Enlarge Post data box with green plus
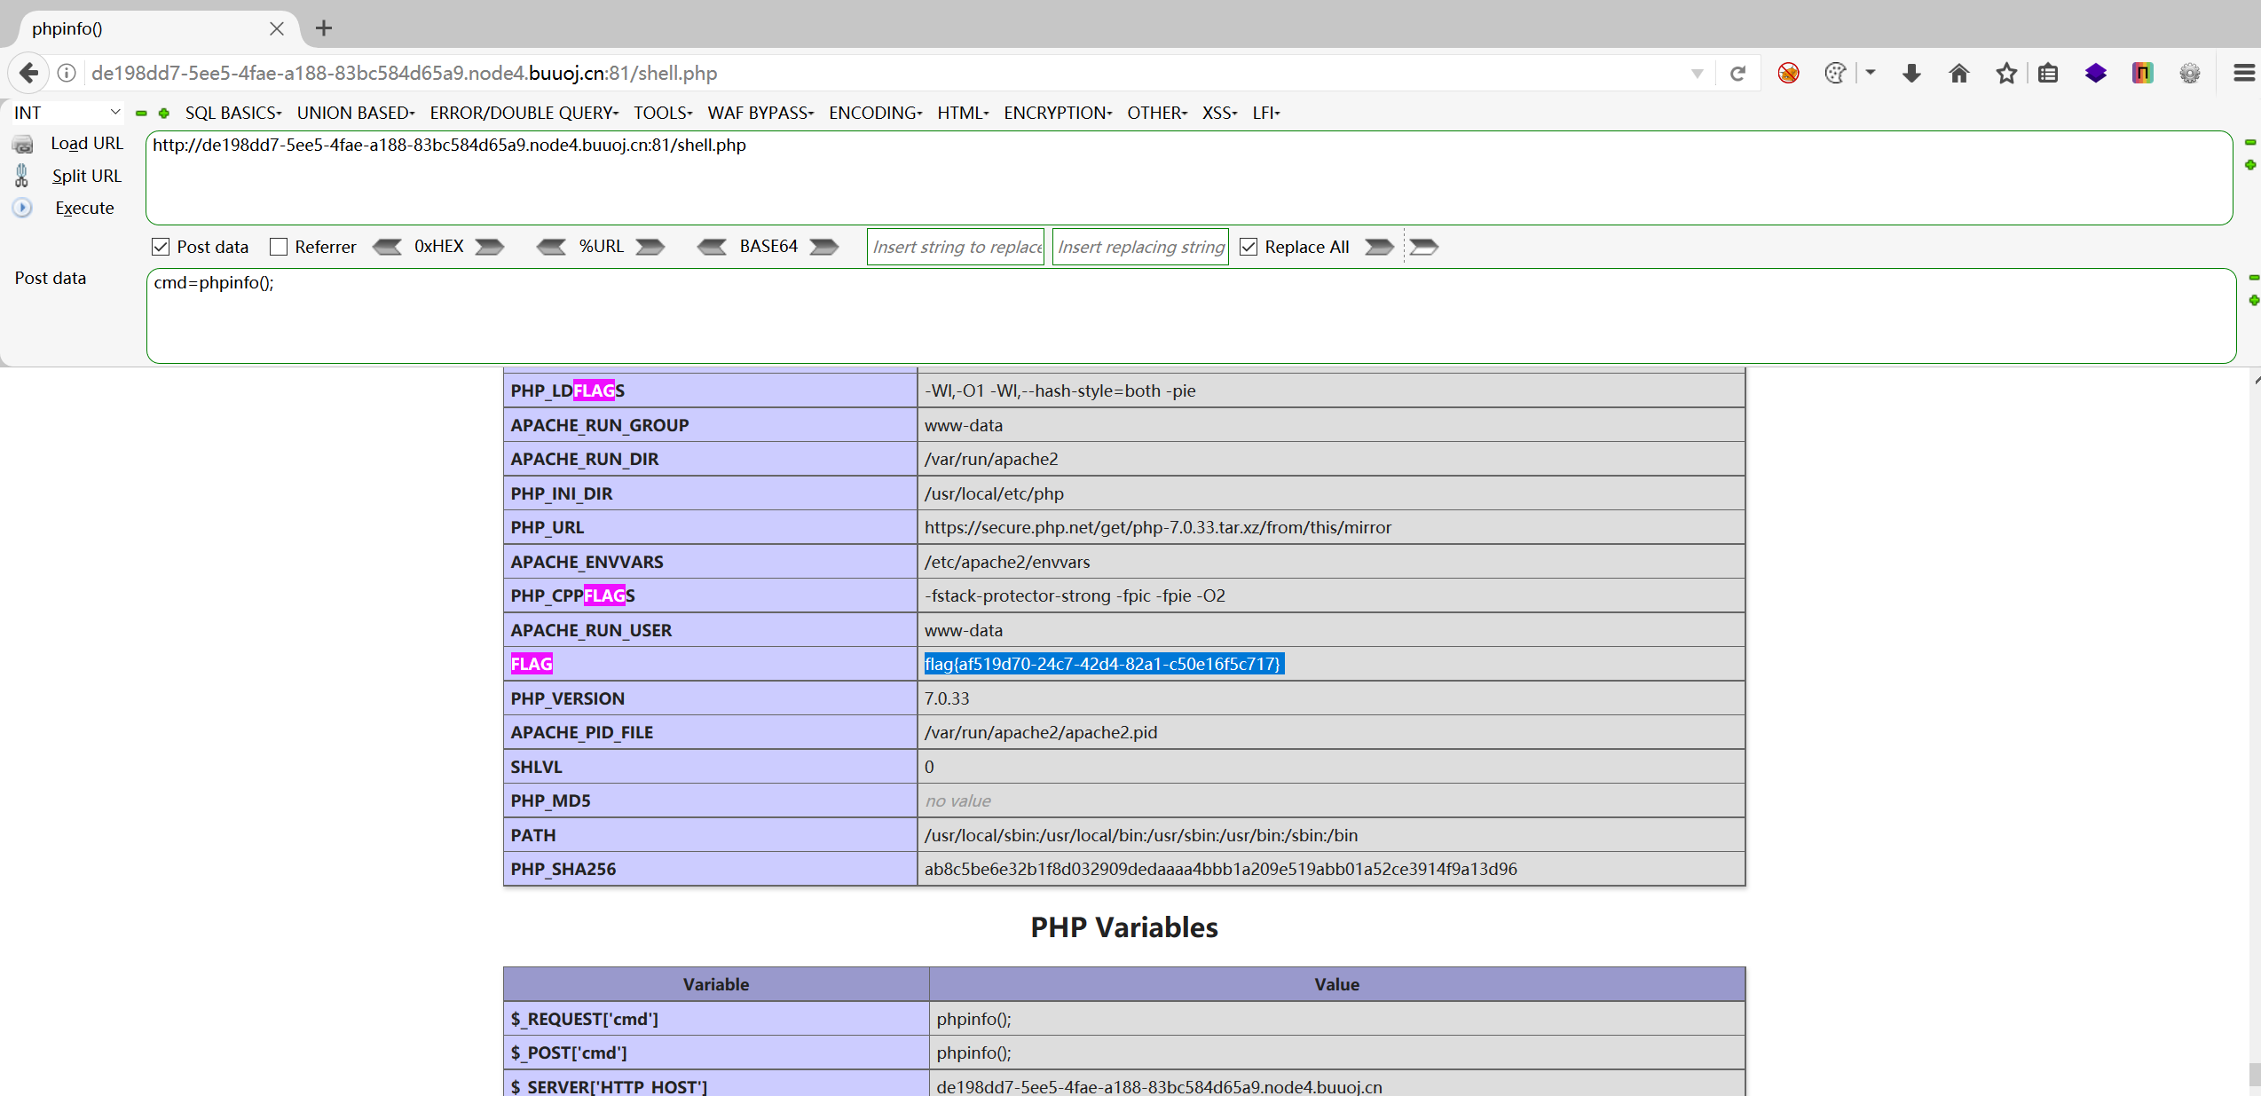Viewport: 2261px width, 1096px height. 2253,301
